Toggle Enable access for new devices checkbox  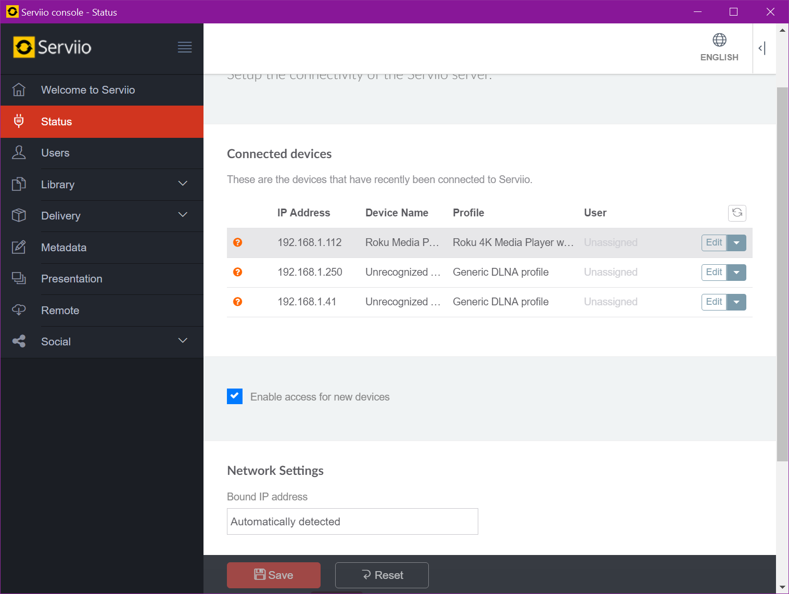coord(235,396)
